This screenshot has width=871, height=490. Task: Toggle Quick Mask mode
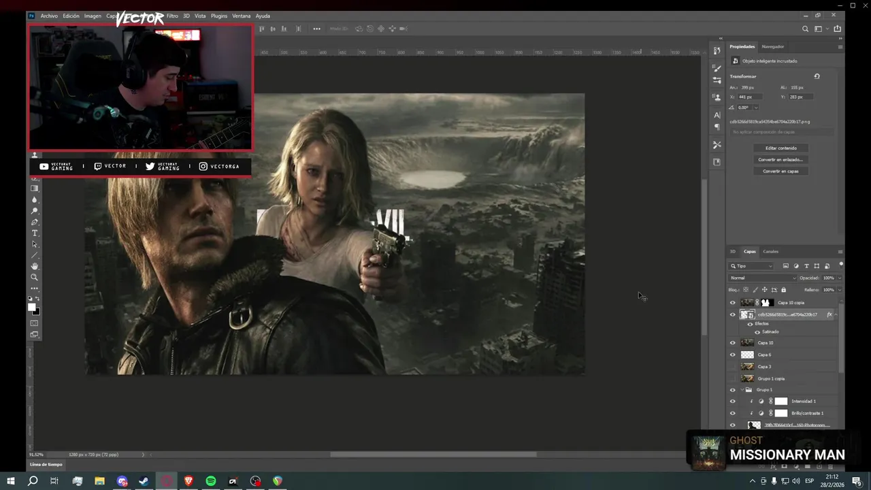(35, 323)
